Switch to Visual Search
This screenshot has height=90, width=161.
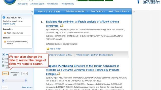point(52,4)
